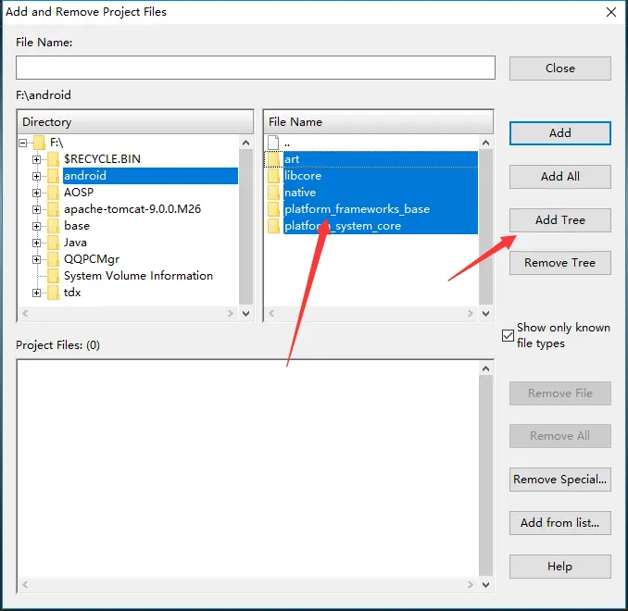Screen dimensions: 628x611
Task: Select the native folder name
Action: (300, 193)
